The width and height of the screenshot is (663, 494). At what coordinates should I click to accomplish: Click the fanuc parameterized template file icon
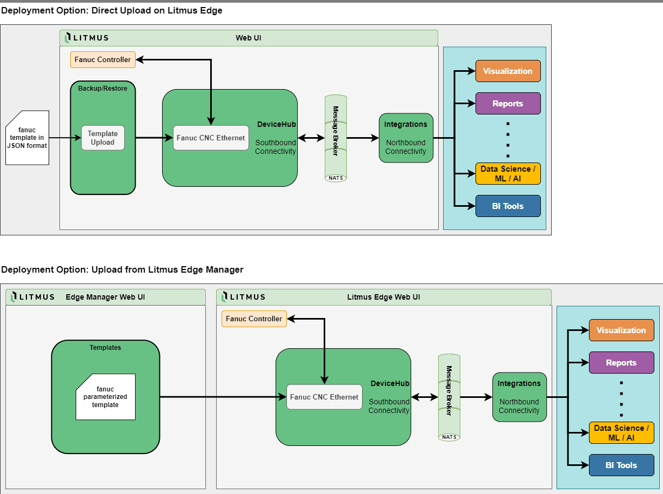click(x=105, y=397)
